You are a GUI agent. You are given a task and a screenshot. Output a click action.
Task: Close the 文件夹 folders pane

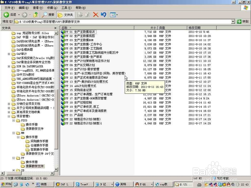point(55,28)
